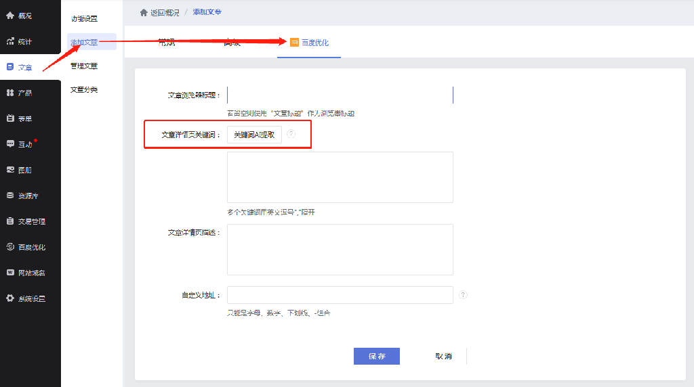Open the 系统设置 gear icon
This screenshot has width=694, height=387.
10,298
